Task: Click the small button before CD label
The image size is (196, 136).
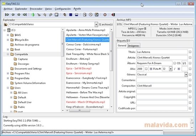Action: coord(175,63)
